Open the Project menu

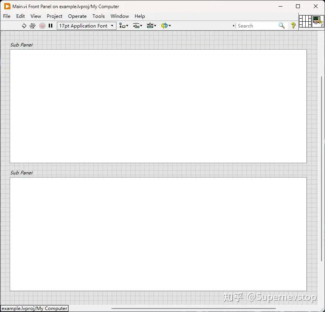[54, 16]
